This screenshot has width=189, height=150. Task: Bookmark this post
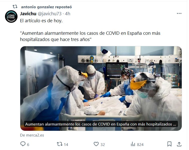[169, 144]
